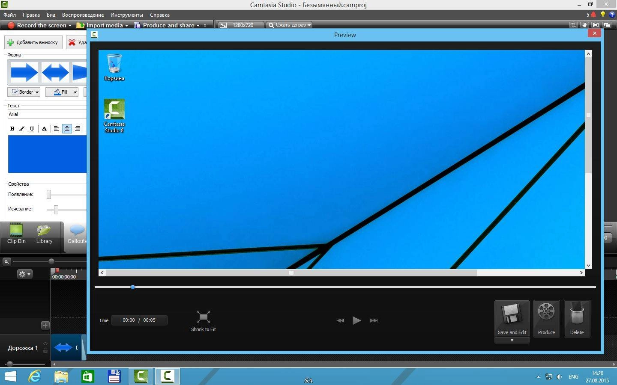Click the Delete trash bin button
617x385 pixels.
click(577, 319)
